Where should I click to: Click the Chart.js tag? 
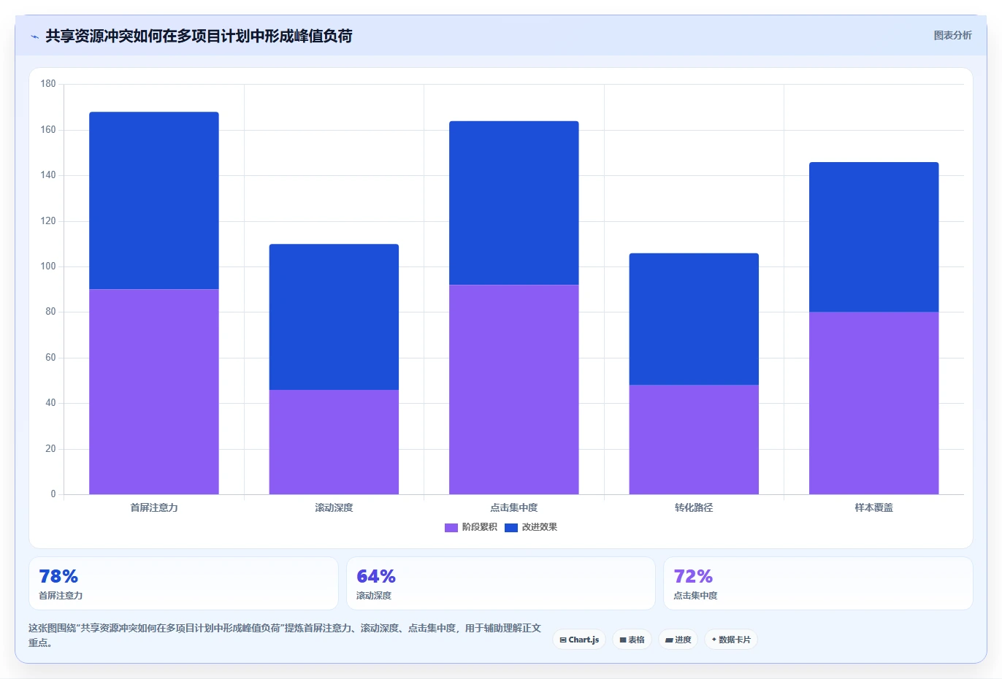(579, 640)
